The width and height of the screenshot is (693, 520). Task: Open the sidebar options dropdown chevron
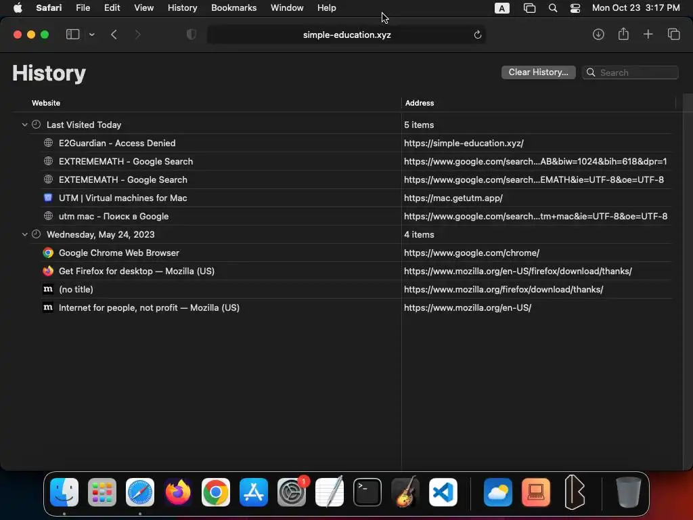click(x=91, y=35)
